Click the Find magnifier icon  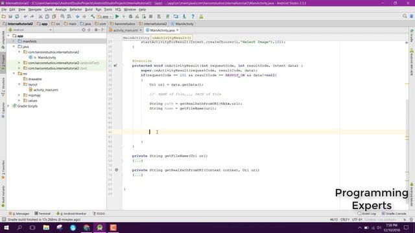click(x=62, y=16)
